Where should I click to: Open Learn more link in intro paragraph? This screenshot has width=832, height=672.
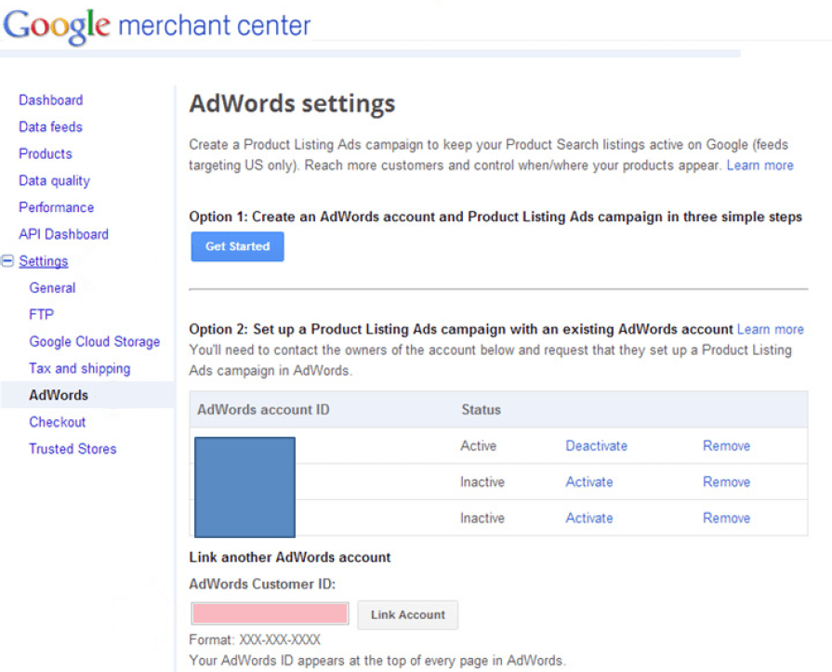[x=759, y=165]
